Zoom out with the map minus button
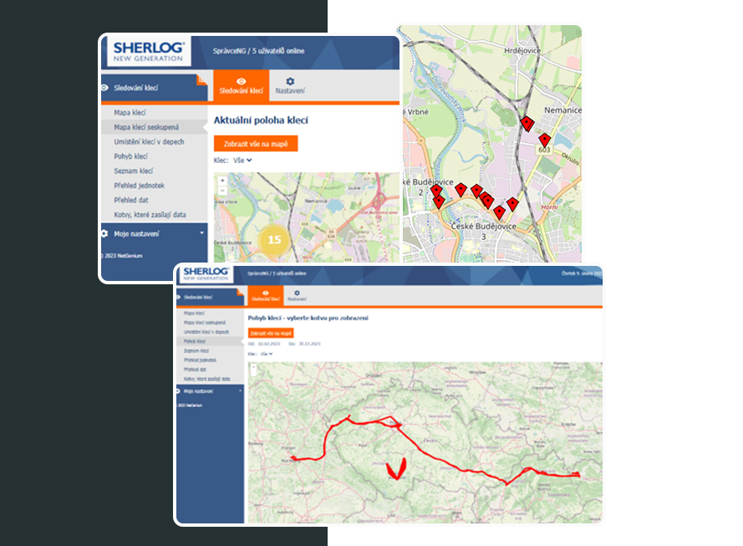 tap(221, 190)
